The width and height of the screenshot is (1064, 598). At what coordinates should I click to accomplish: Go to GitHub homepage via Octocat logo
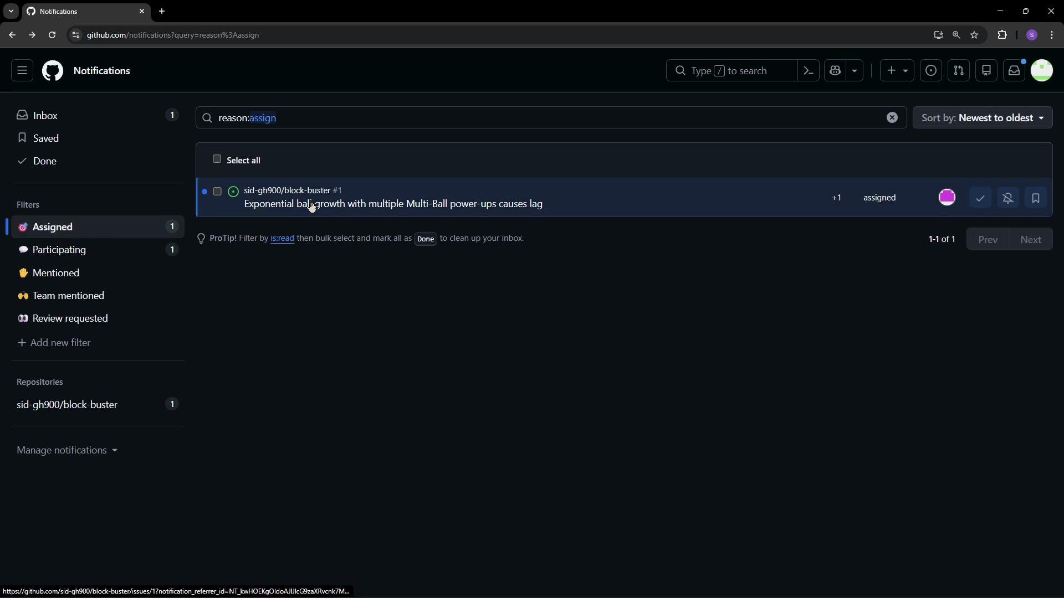coord(53,71)
